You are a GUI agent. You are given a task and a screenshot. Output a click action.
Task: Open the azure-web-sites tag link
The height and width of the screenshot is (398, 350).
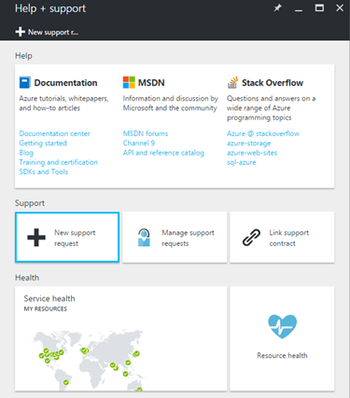coord(252,153)
